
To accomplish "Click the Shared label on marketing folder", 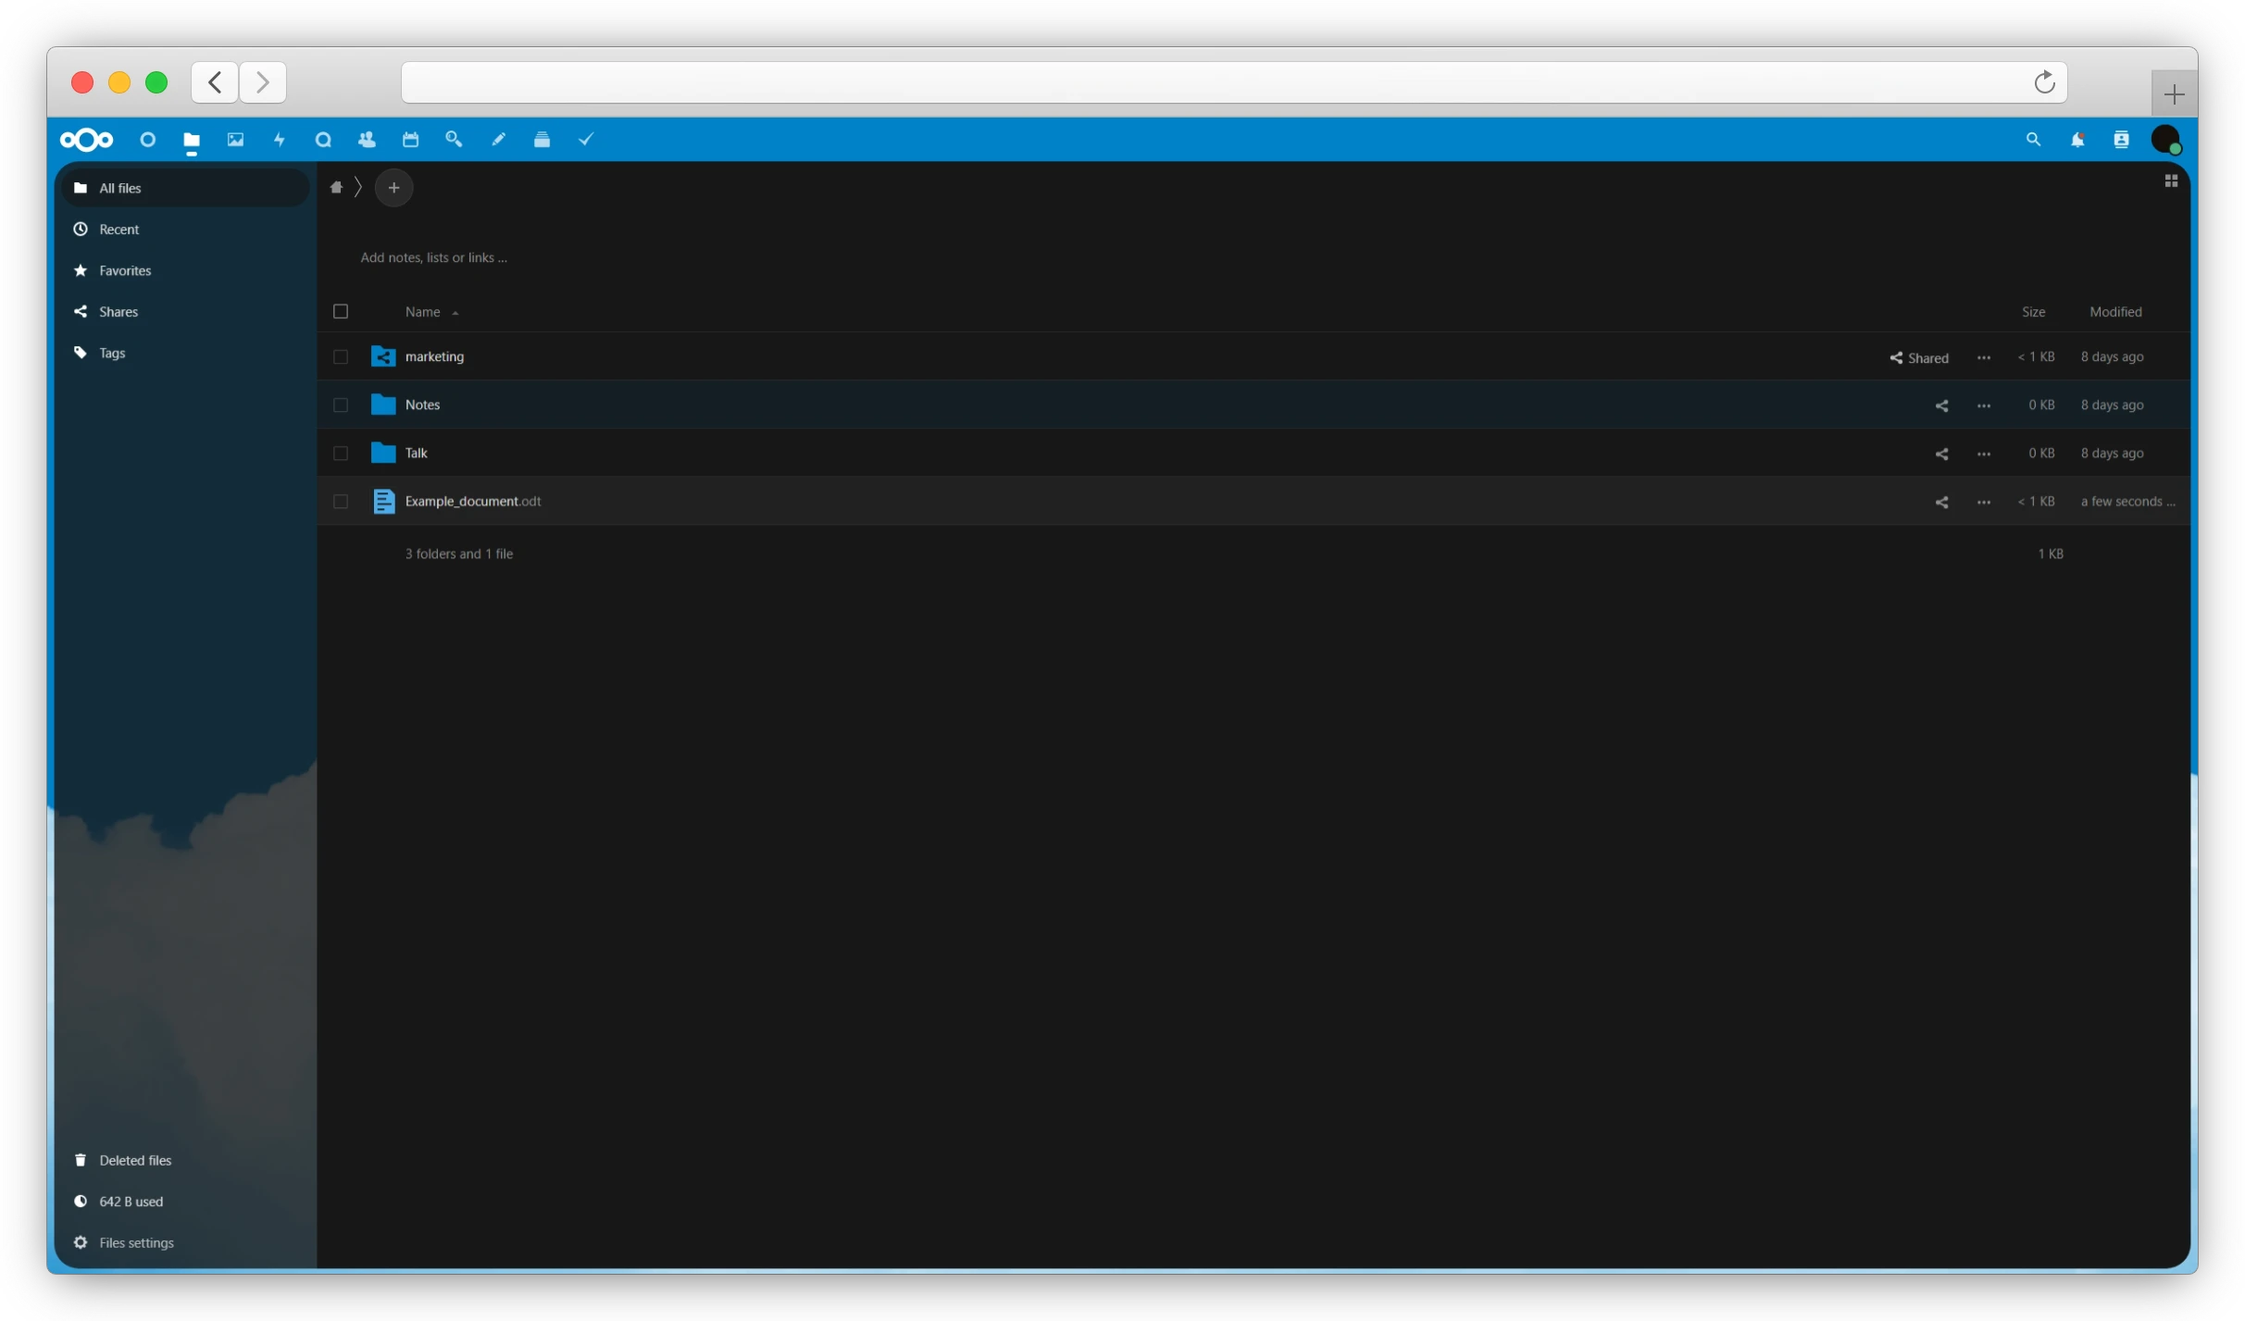I will coord(1919,357).
